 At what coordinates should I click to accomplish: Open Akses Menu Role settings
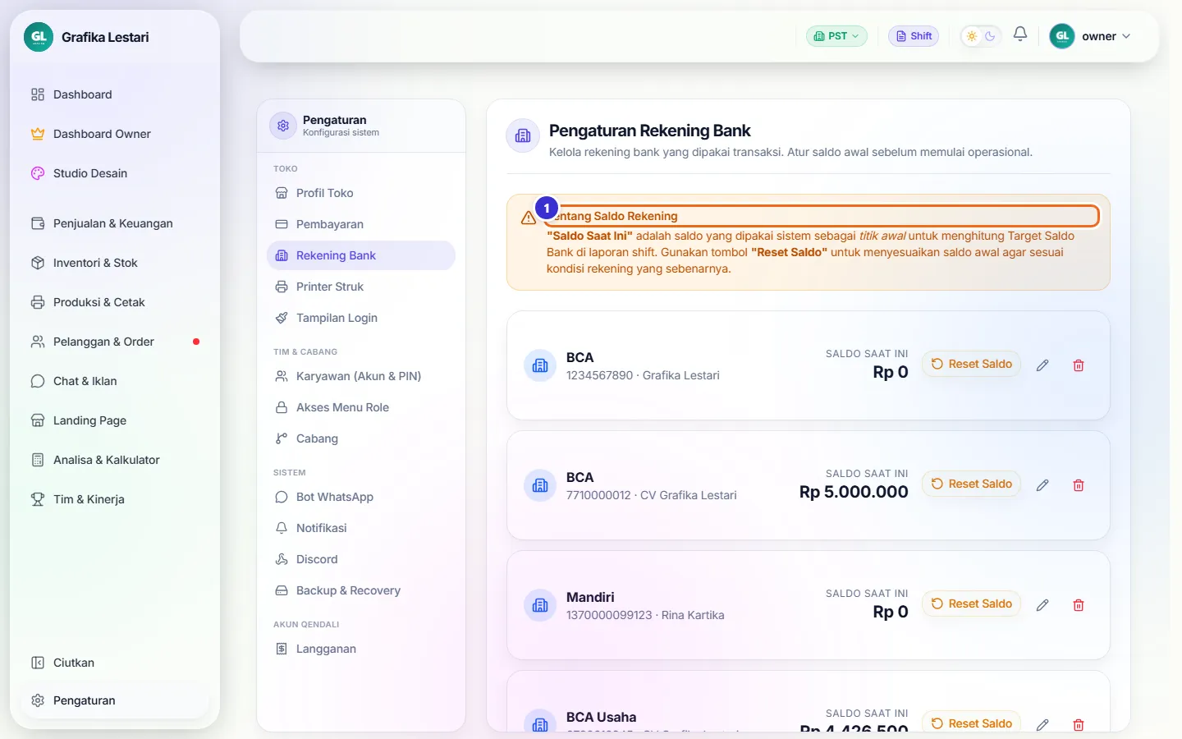tap(361, 407)
